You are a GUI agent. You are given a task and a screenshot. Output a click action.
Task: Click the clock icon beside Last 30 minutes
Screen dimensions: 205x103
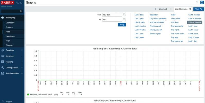click(190, 9)
